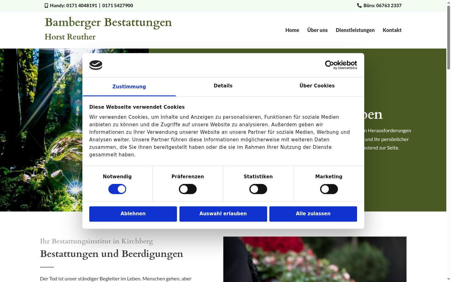The image size is (451, 282).
Task: Call mobile number 0171 4048191
Action: click(x=82, y=5)
